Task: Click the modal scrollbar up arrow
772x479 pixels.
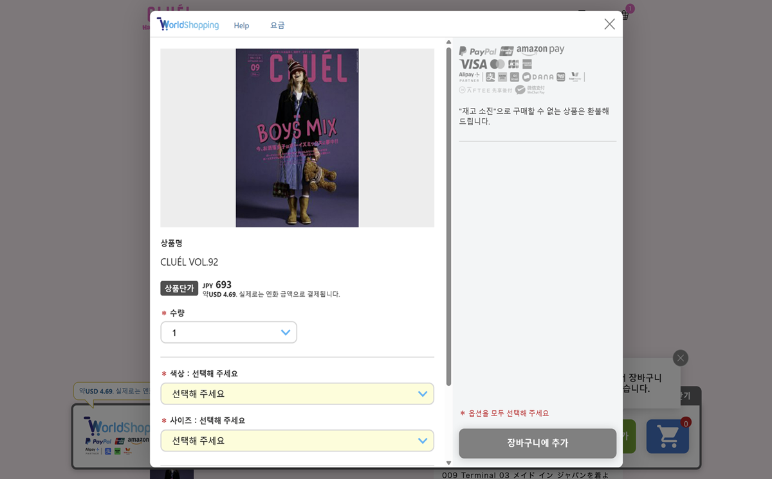Action: click(x=448, y=42)
